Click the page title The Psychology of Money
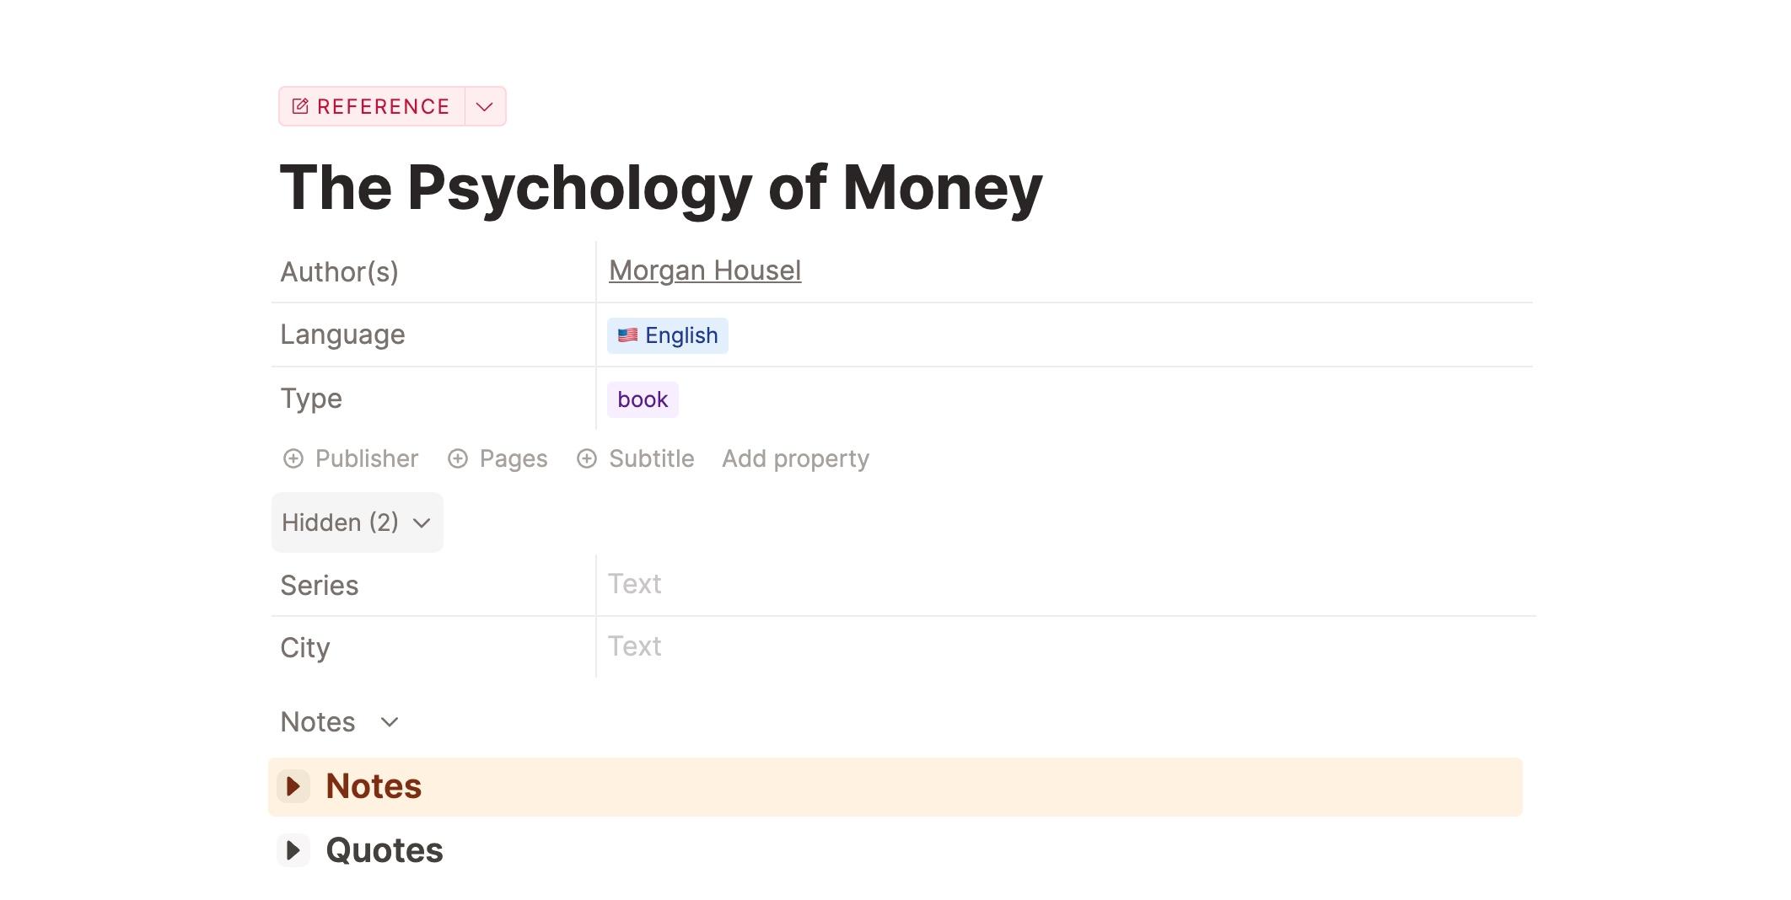This screenshot has width=1791, height=900. point(661,187)
